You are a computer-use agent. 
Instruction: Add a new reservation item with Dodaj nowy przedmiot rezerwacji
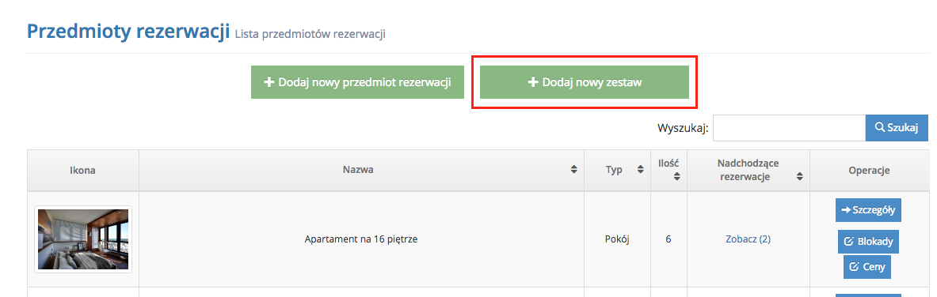click(357, 82)
